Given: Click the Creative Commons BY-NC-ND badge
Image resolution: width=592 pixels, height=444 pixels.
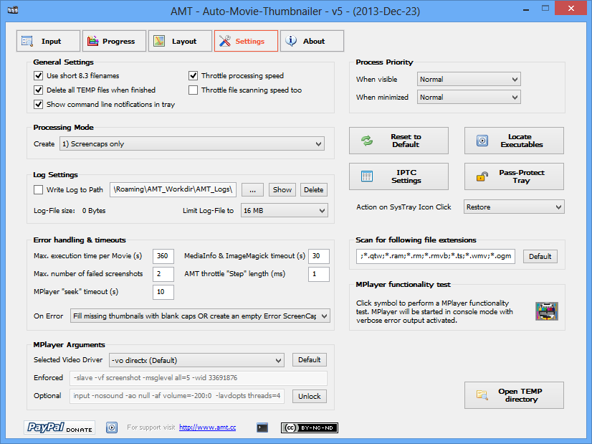Looking at the screenshot, I should [x=310, y=428].
